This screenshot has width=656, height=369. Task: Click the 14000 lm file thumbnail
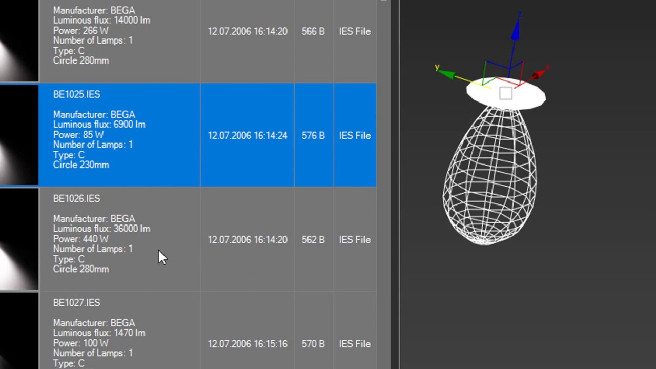pos(19,40)
